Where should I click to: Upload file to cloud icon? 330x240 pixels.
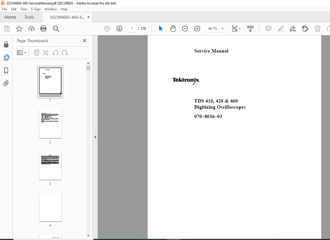(x=31, y=29)
